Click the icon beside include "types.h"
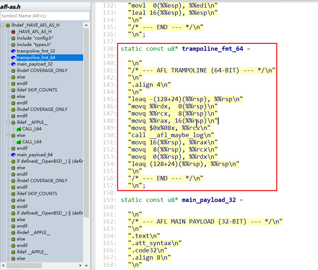Image resolution: width=318 pixels, height=270 pixels. tap(13, 45)
